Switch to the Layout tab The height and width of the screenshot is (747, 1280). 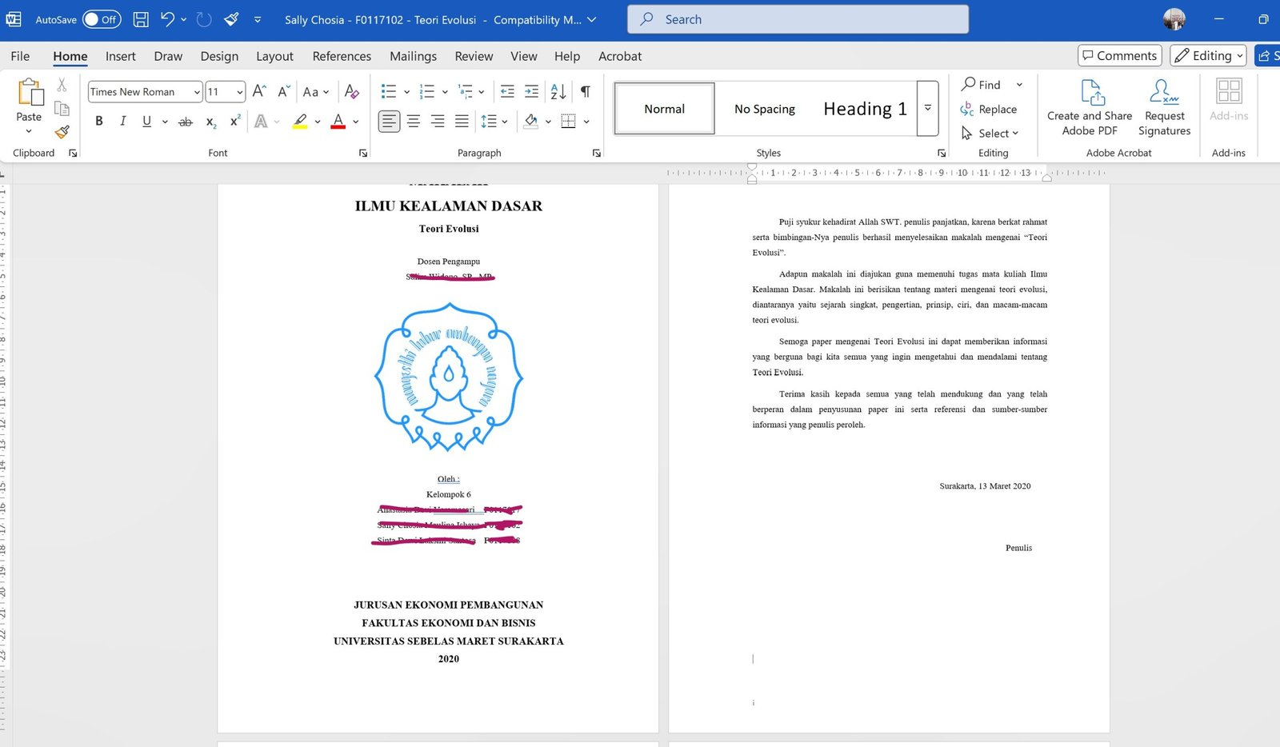click(274, 56)
